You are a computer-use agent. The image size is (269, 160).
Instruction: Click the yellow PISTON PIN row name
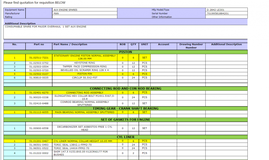[x=85, y=74]
